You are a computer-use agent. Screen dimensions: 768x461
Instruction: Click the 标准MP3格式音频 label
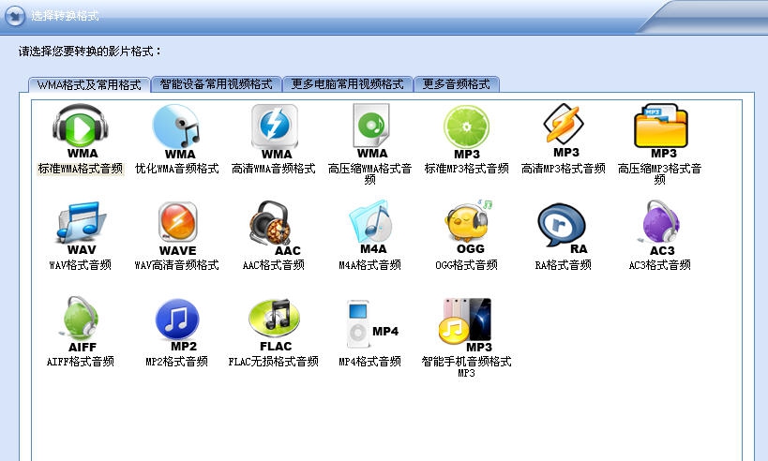[x=466, y=169]
